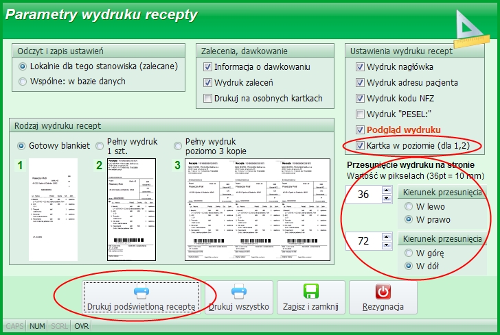Click green number 2 layout badge
Screen dimensions: 500x335
coord(99,165)
